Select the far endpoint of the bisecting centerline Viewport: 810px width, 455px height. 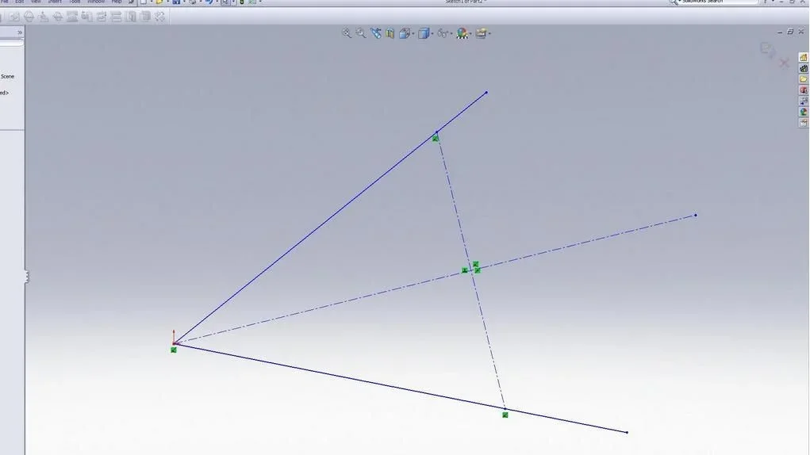pos(695,215)
